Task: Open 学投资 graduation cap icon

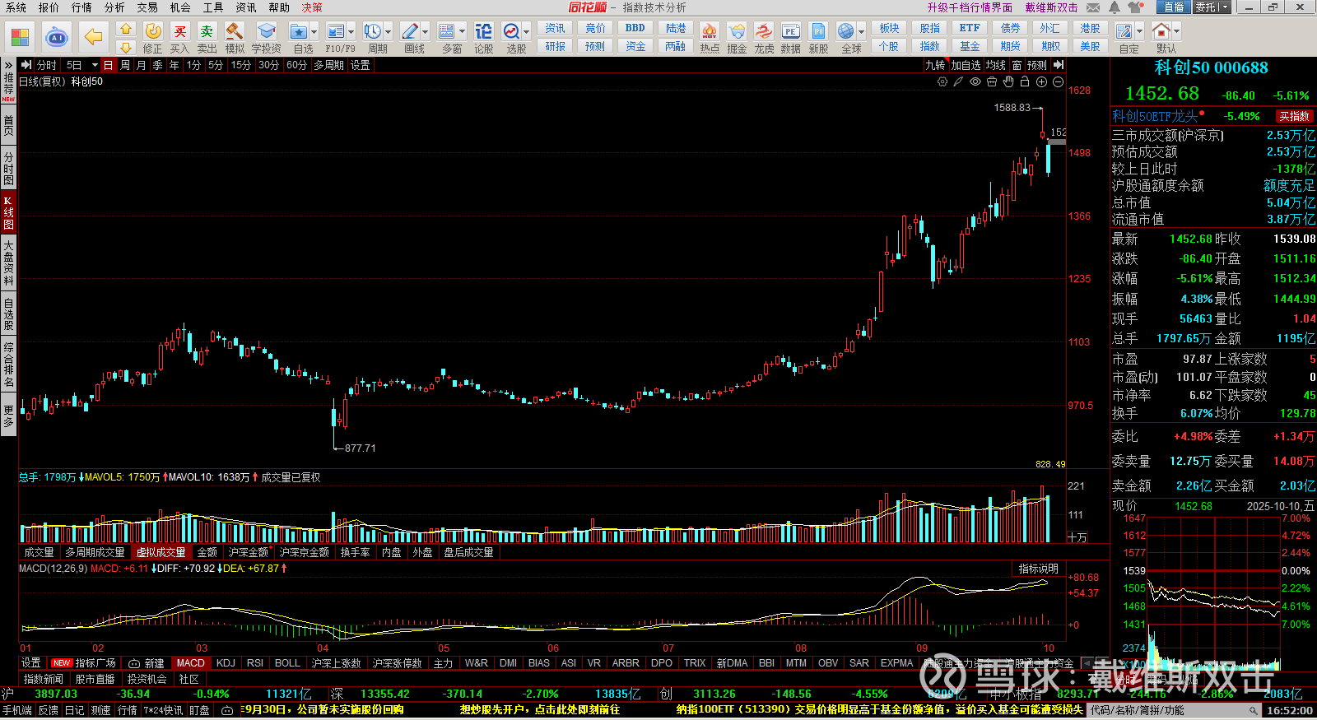Action: coord(266,31)
